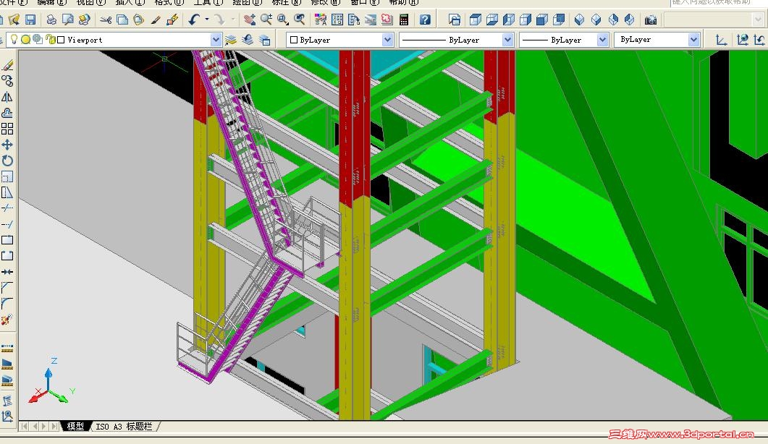
Task: Select the Match Properties brush
Action: 156,20
